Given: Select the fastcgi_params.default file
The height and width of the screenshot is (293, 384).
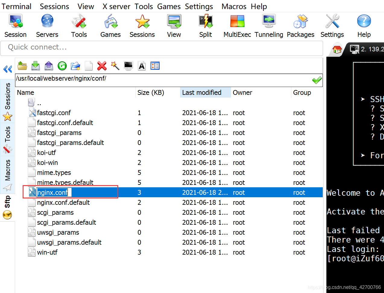Looking at the screenshot, I should click(169, 143).
